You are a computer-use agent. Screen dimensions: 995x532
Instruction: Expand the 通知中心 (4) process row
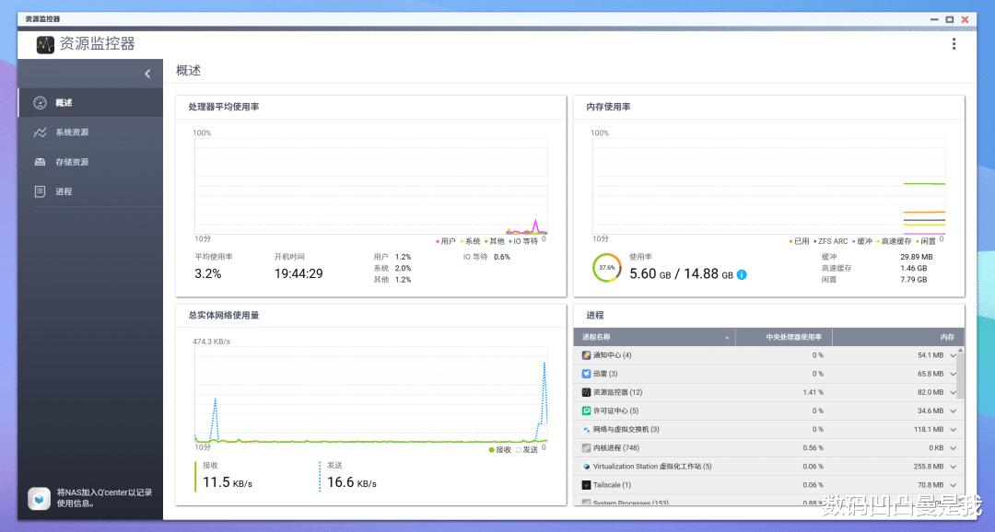pos(954,355)
